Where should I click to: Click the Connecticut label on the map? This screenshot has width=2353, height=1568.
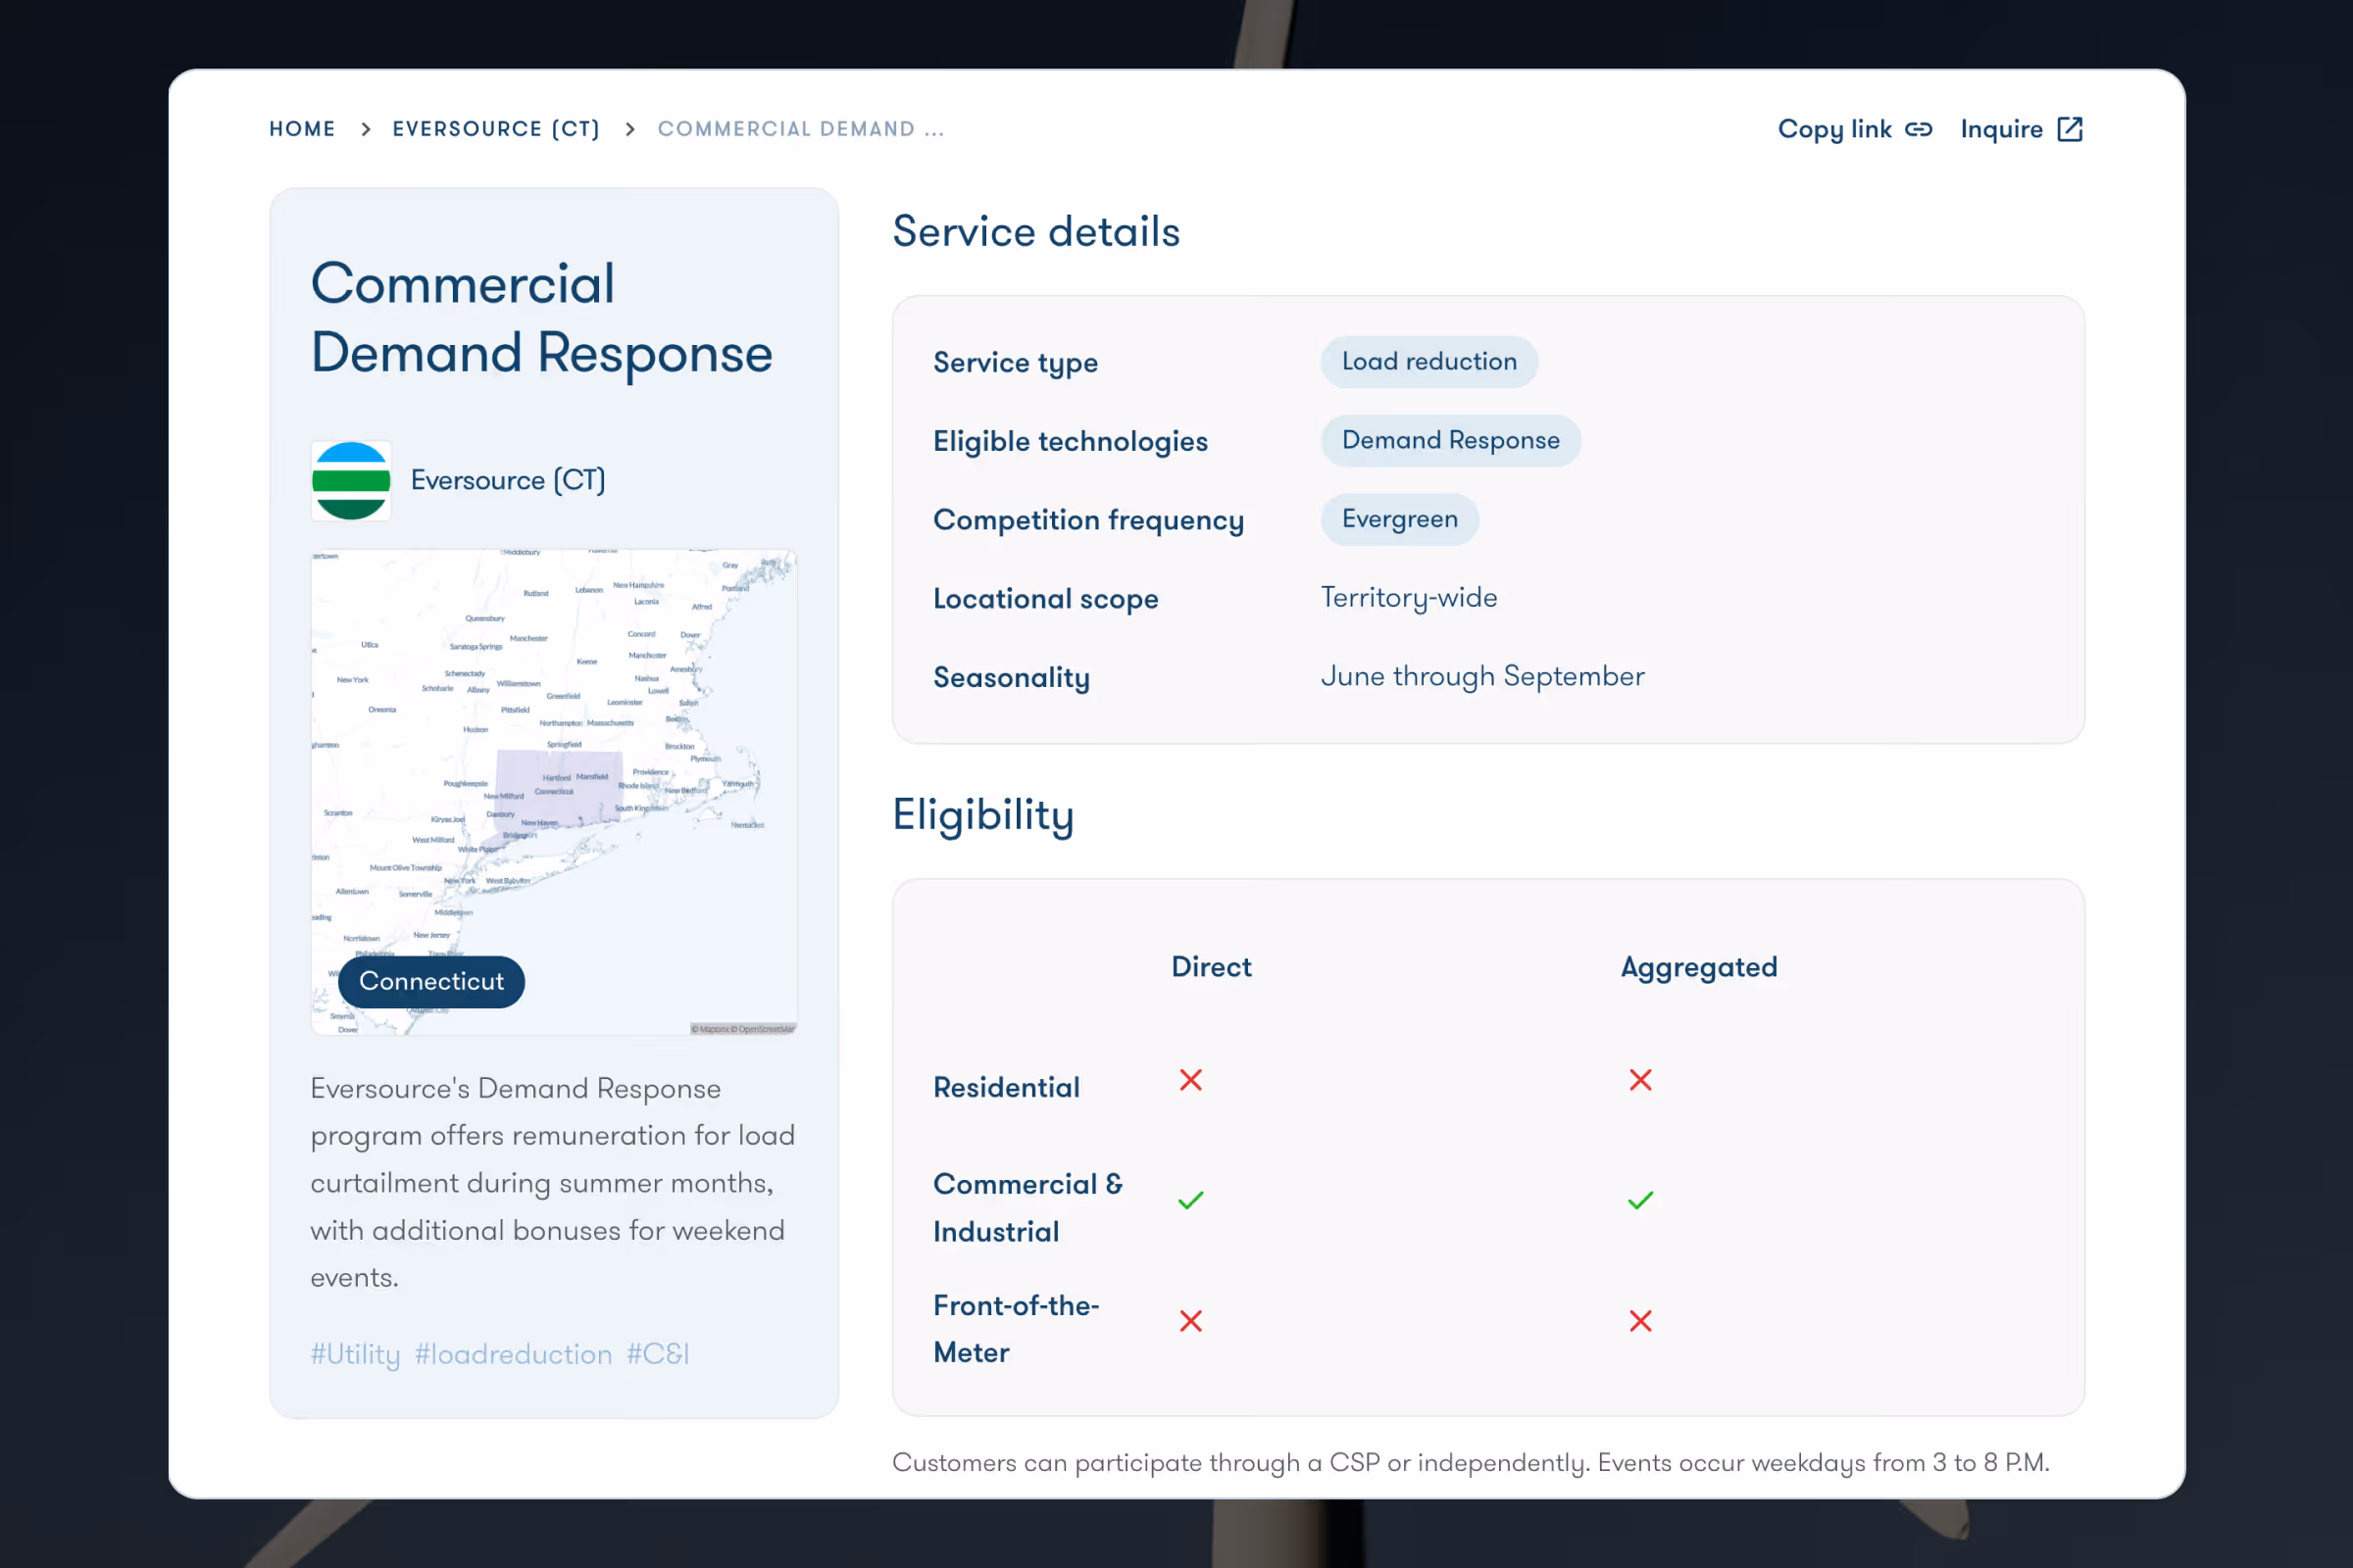tap(431, 981)
